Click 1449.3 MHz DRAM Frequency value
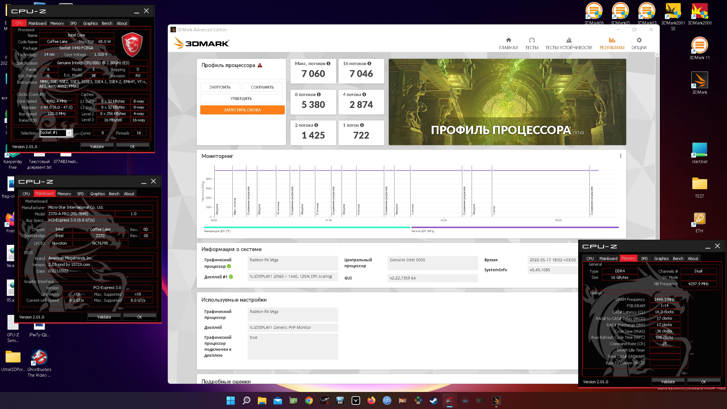Screen dimensions: 727x409 664,299
